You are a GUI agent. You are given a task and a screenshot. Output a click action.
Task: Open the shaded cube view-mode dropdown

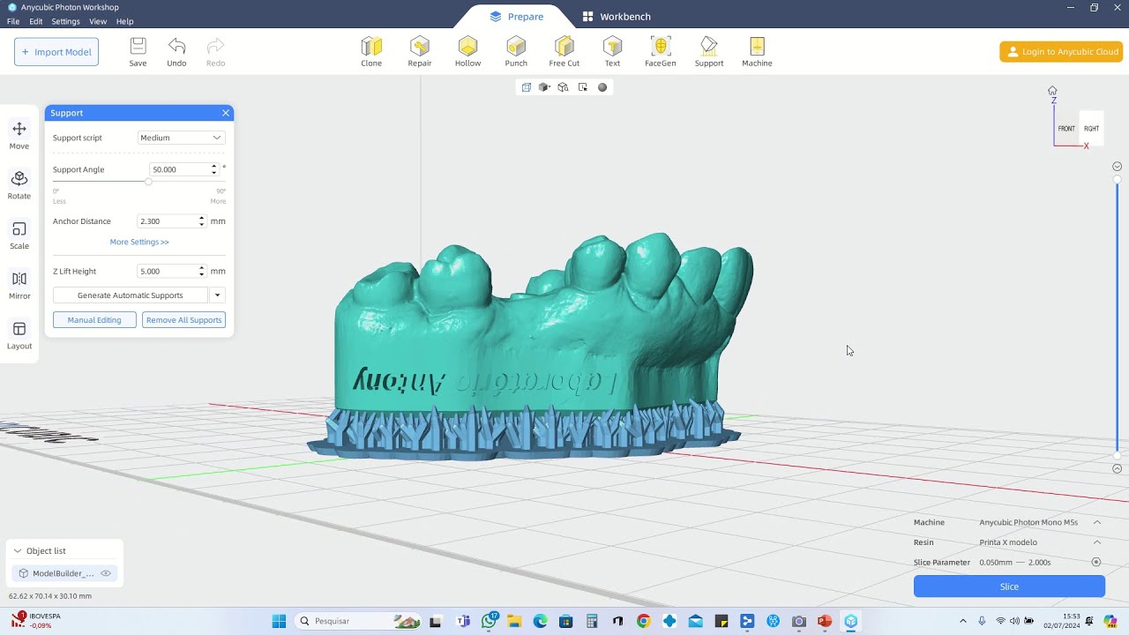coord(544,87)
